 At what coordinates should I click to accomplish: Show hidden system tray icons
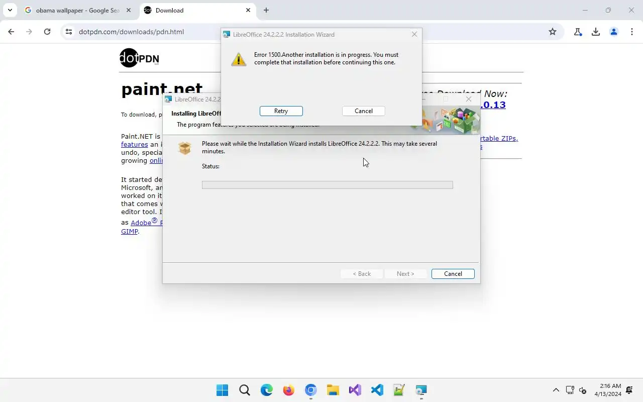tap(556, 390)
